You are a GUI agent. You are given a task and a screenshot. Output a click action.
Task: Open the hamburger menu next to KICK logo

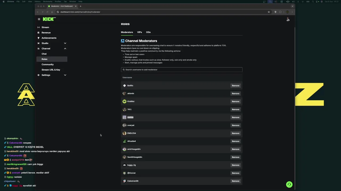click(x=39, y=19)
